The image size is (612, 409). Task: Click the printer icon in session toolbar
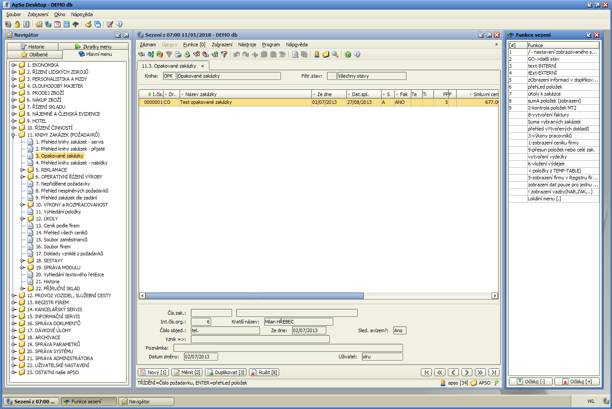coord(178,55)
